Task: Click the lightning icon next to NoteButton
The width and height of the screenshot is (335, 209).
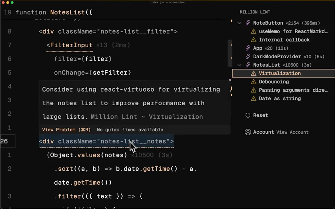Action: pyautogui.click(x=248, y=23)
